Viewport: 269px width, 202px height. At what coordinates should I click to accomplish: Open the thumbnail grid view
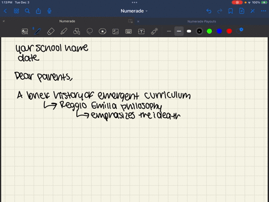point(16,11)
